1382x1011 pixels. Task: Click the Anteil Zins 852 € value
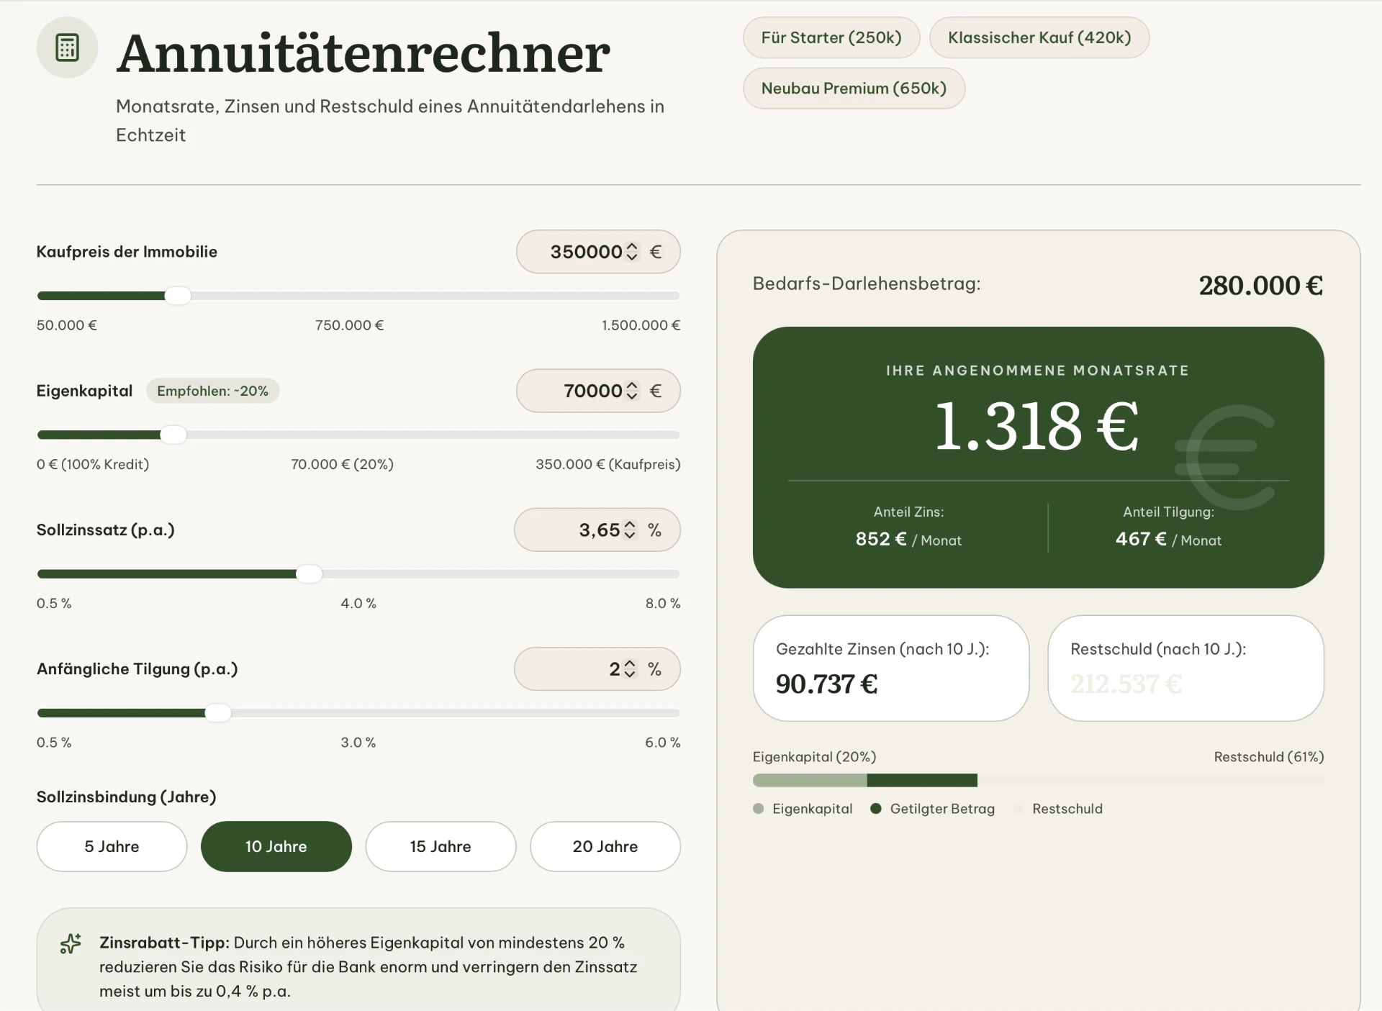tap(881, 539)
